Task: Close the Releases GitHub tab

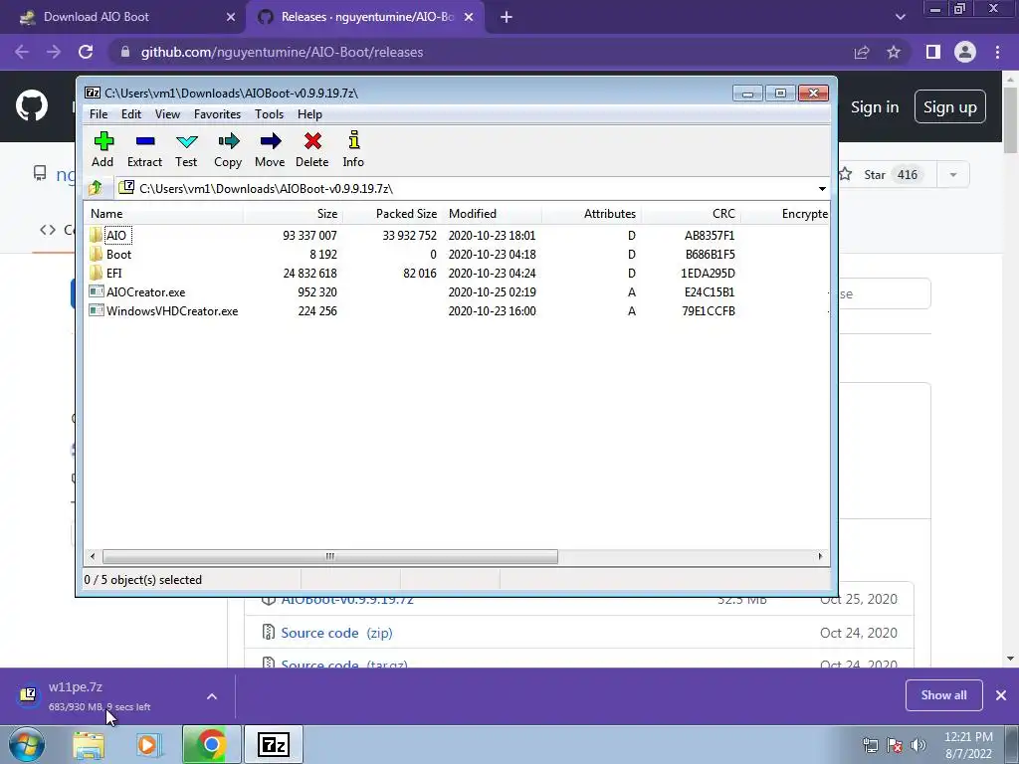Action: point(469,17)
